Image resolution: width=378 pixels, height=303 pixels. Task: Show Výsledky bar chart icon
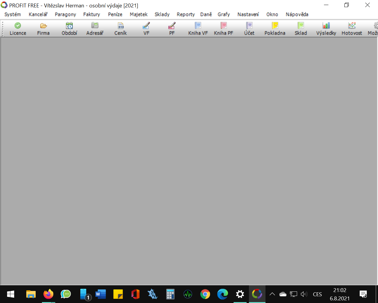326,29
